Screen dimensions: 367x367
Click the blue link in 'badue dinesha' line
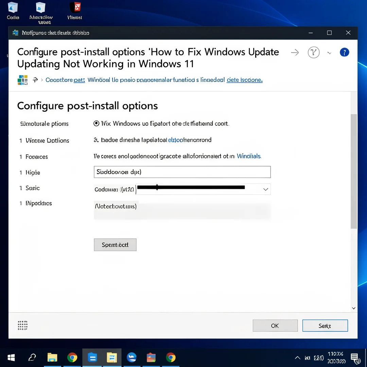[176, 140]
